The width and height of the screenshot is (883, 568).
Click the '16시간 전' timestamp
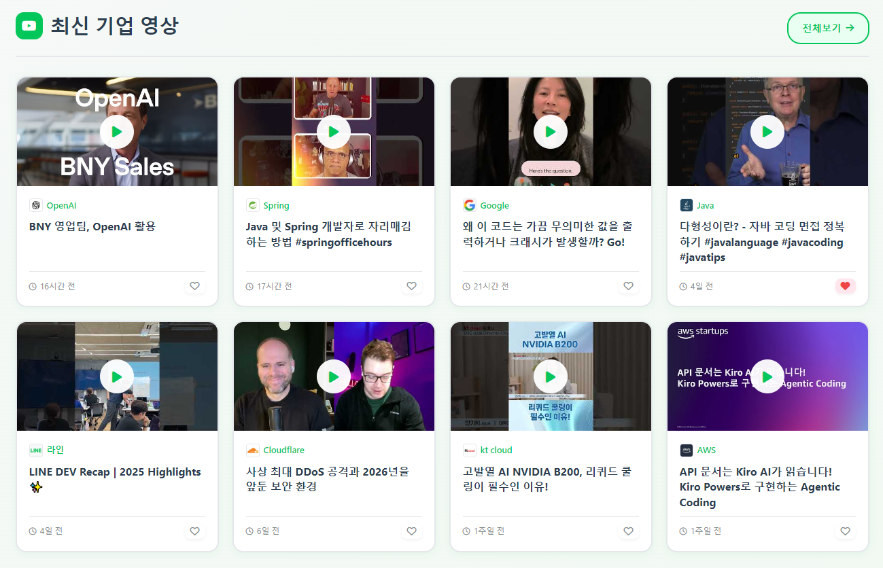click(58, 286)
